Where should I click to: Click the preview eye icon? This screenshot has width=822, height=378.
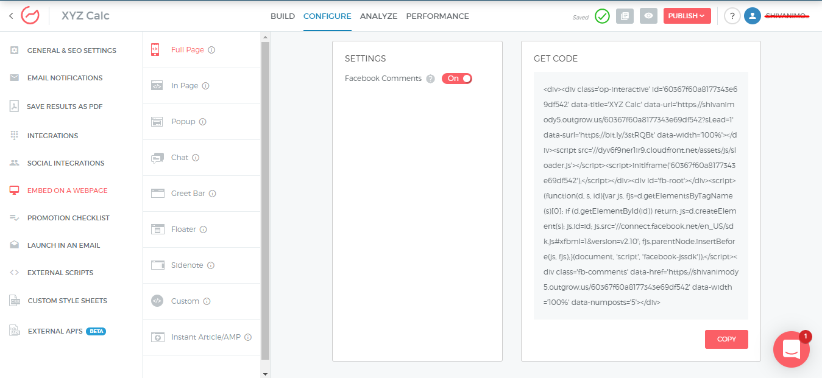tap(648, 16)
